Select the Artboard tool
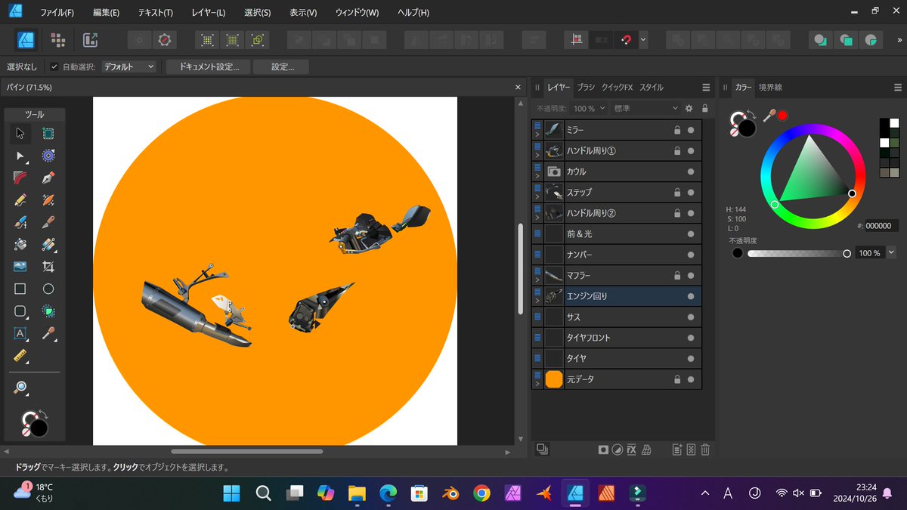This screenshot has width=907, height=510. point(48,134)
